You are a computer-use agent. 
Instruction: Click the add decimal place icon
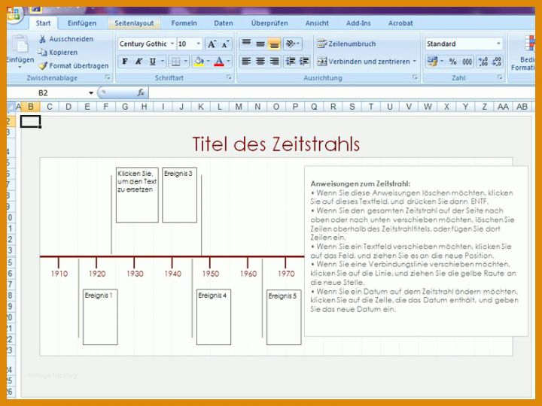pyautogui.click(x=483, y=62)
